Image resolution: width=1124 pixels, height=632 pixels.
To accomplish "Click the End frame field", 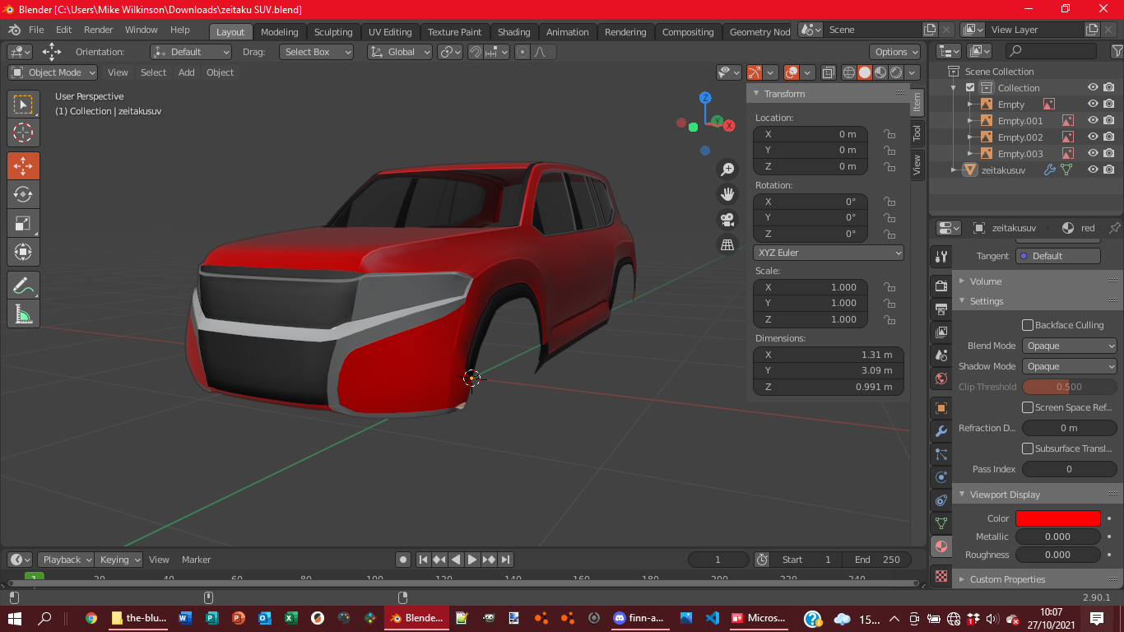I will [877, 560].
